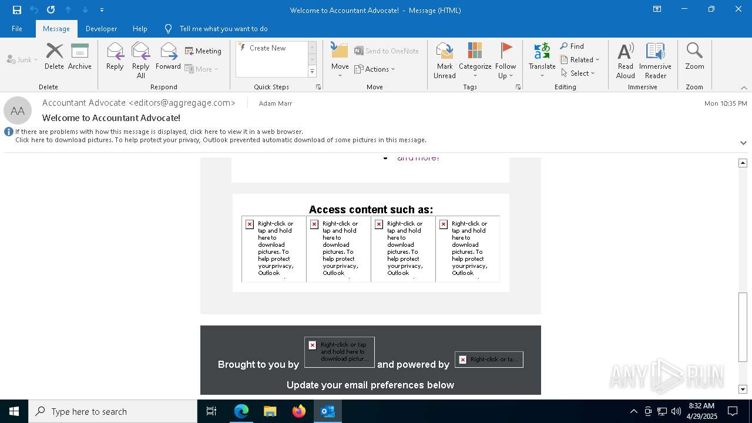This screenshot has width=752, height=423.
Task: Click the vertical scrollbar thumb
Action: point(743,326)
